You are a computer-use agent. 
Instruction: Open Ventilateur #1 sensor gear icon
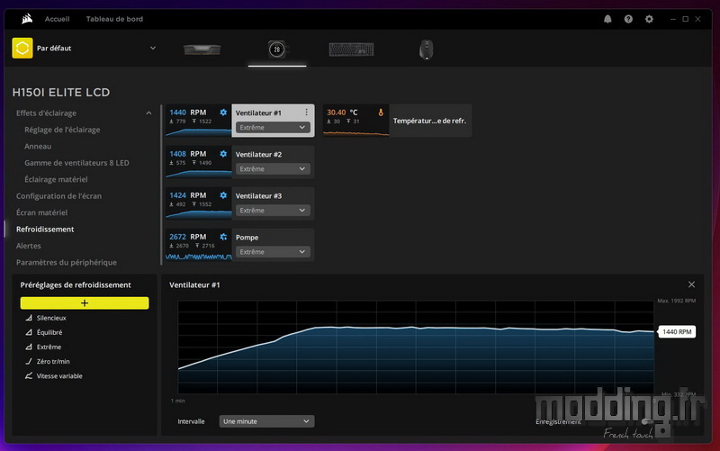click(x=223, y=113)
